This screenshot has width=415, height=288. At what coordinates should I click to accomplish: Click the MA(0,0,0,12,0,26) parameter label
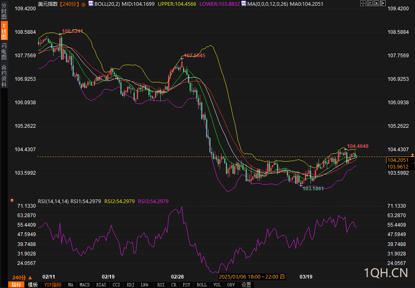click(267, 4)
